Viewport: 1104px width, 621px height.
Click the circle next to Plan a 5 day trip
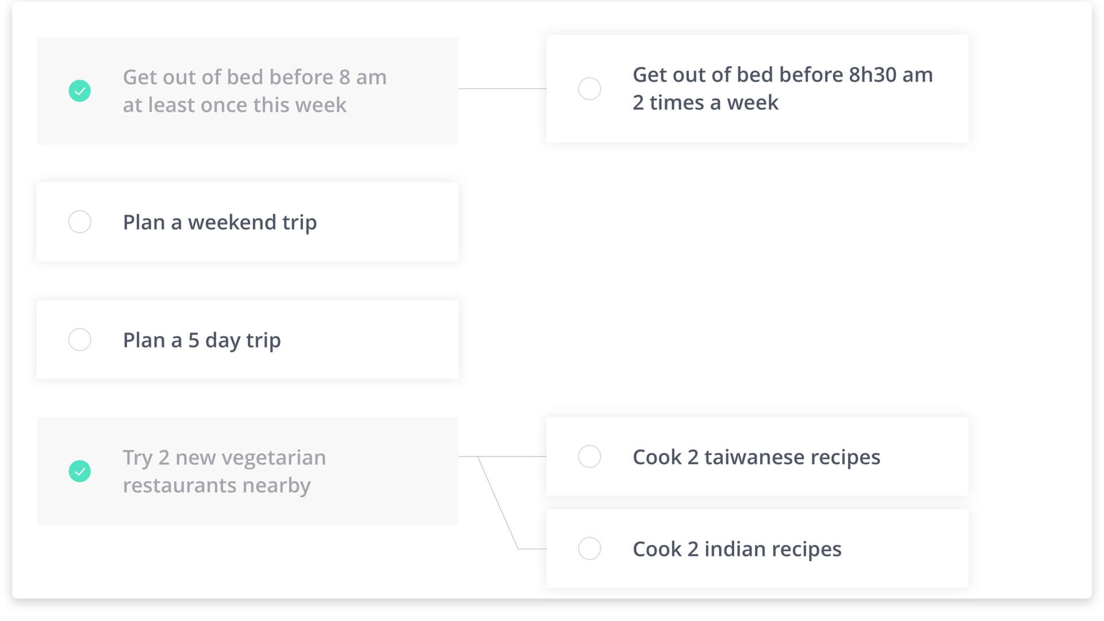click(x=80, y=339)
